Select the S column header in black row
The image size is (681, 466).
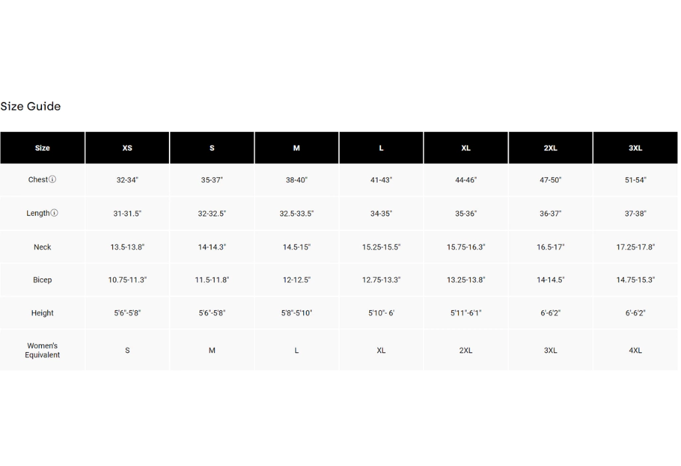click(x=212, y=148)
